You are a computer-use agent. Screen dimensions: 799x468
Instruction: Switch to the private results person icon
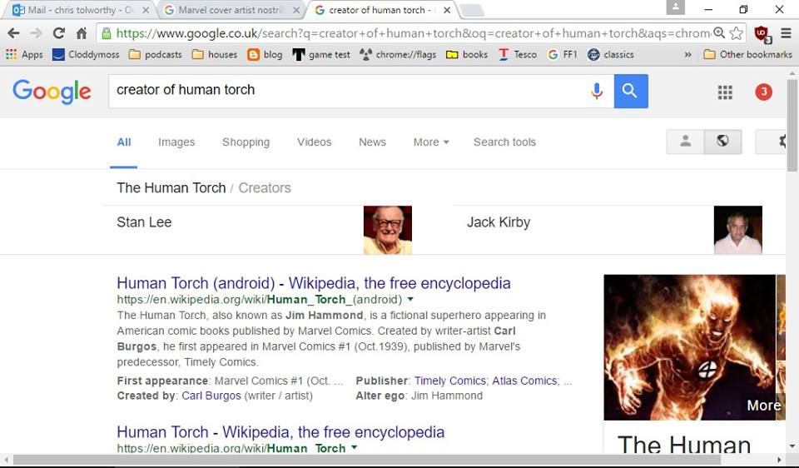point(685,142)
